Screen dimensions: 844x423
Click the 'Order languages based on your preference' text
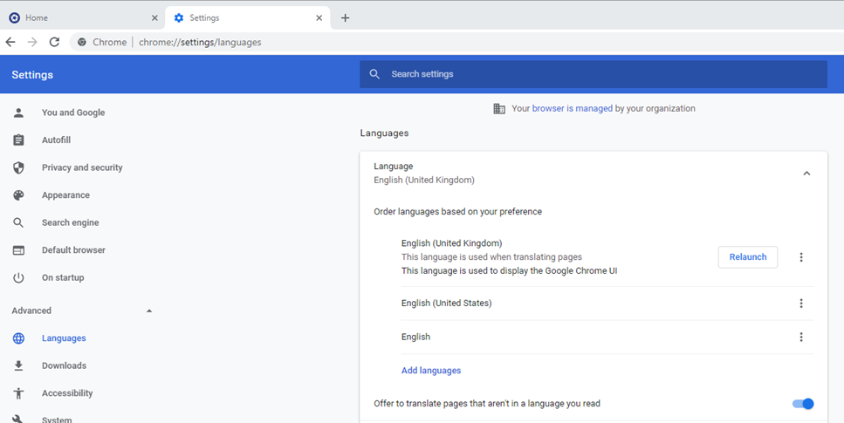(x=457, y=211)
